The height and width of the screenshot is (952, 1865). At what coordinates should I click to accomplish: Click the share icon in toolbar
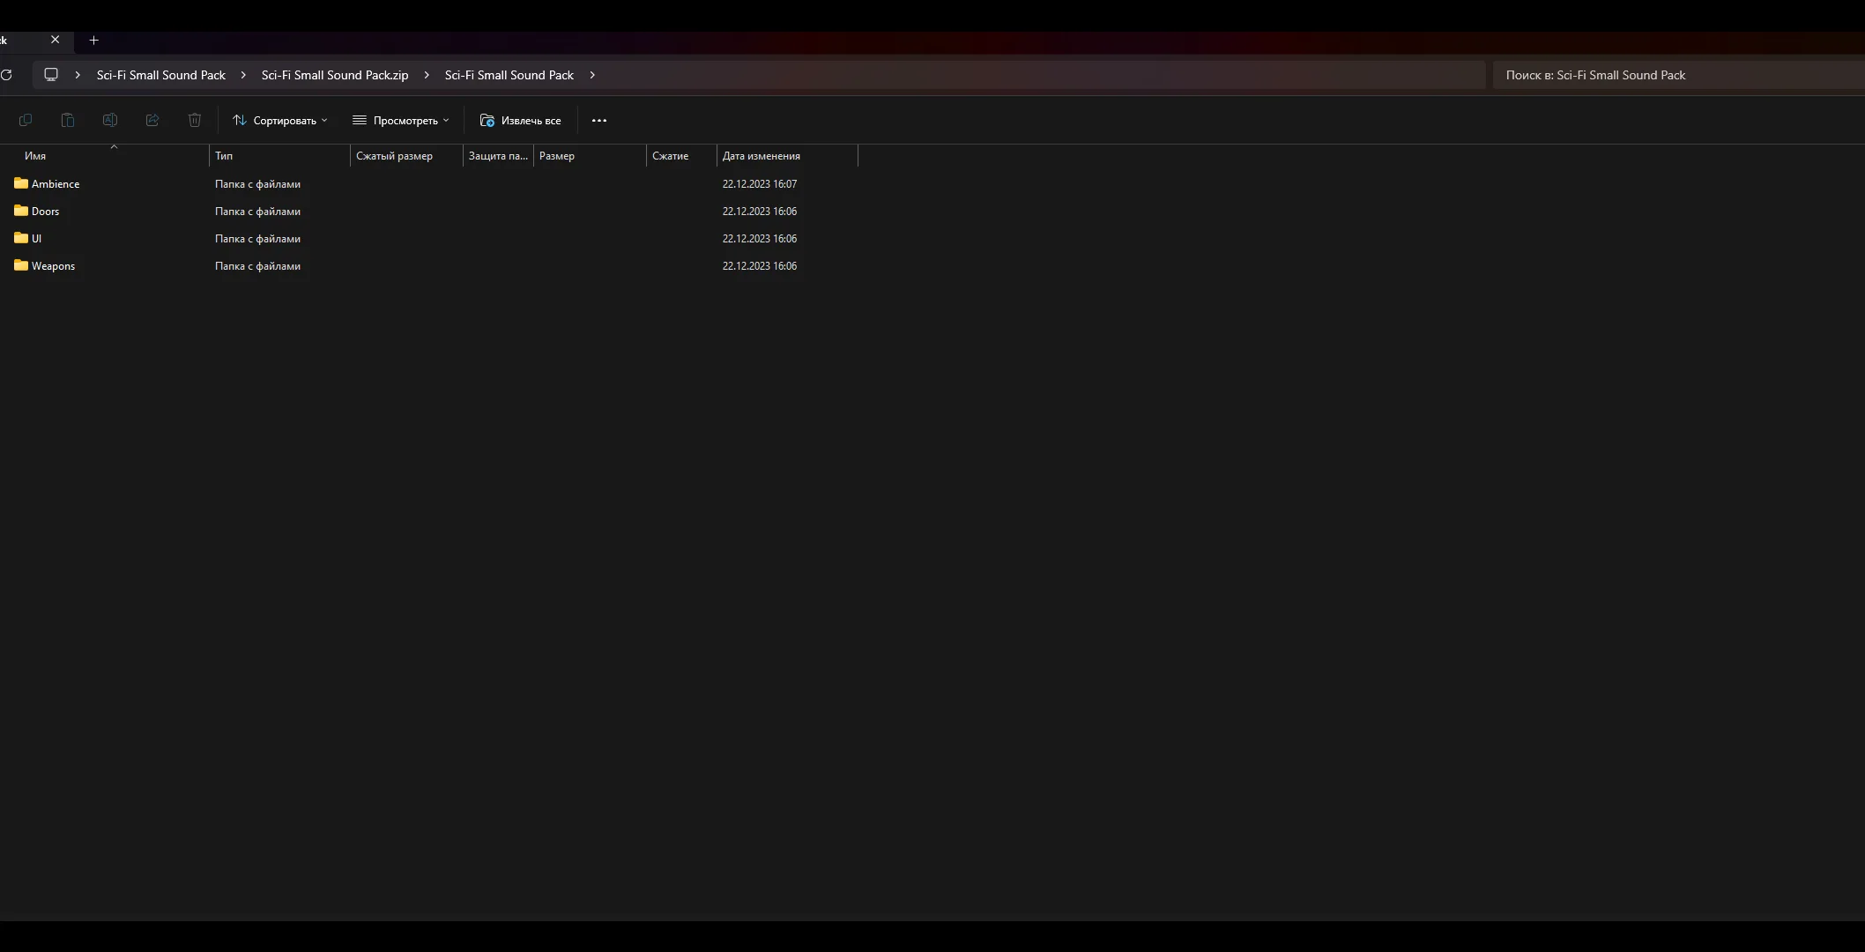(152, 120)
